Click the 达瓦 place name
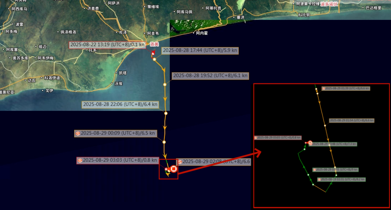The width and height of the screenshot is (391, 210). pyautogui.click(x=31, y=80)
